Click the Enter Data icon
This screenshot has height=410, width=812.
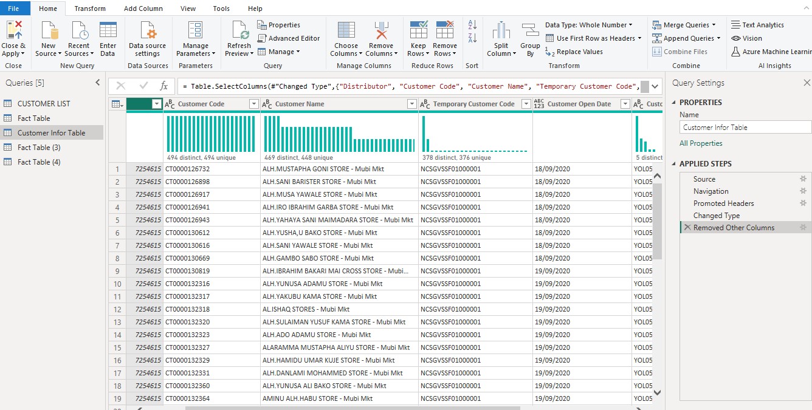(x=108, y=30)
